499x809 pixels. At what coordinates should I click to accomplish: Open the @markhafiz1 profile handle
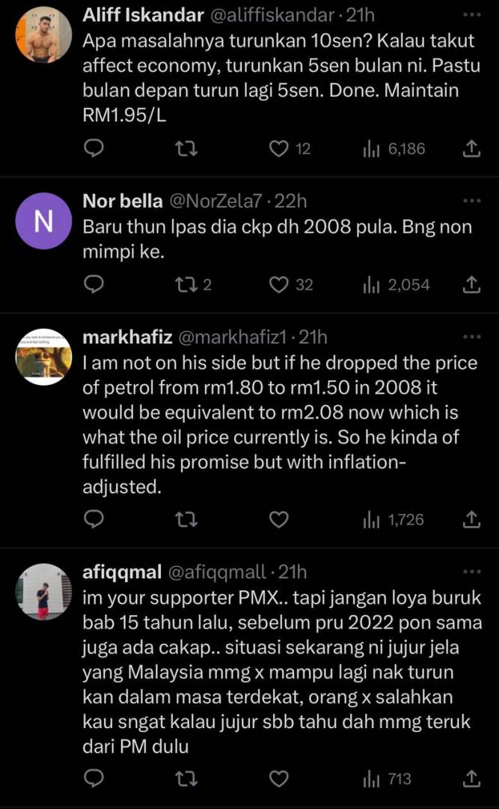238,337
